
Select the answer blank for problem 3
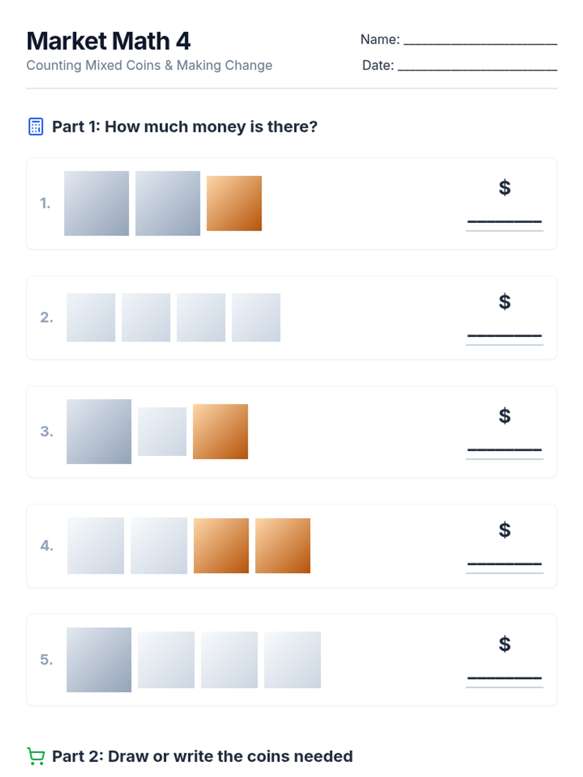pos(504,450)
